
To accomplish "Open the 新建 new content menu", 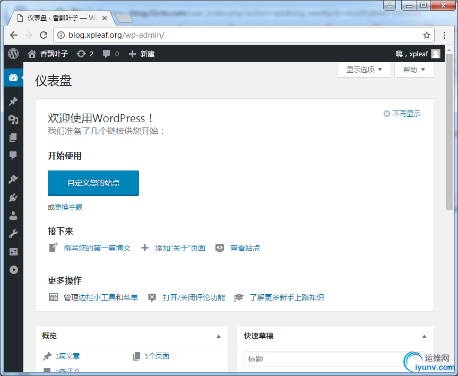I will (142, 54).
